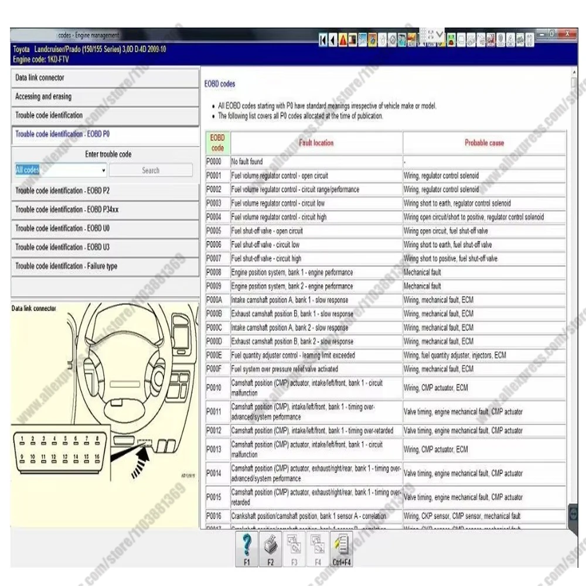The image size is (586, 586).
Task: Select Trouble code identification - EOBD U3
Action: click(105, 247)
